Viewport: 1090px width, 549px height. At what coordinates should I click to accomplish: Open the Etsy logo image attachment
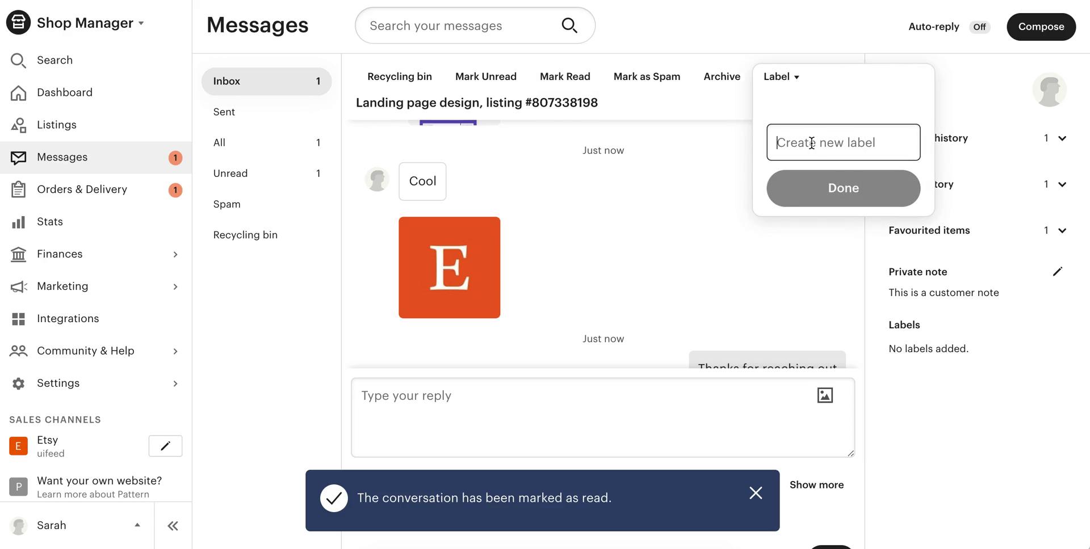(449, 268)
